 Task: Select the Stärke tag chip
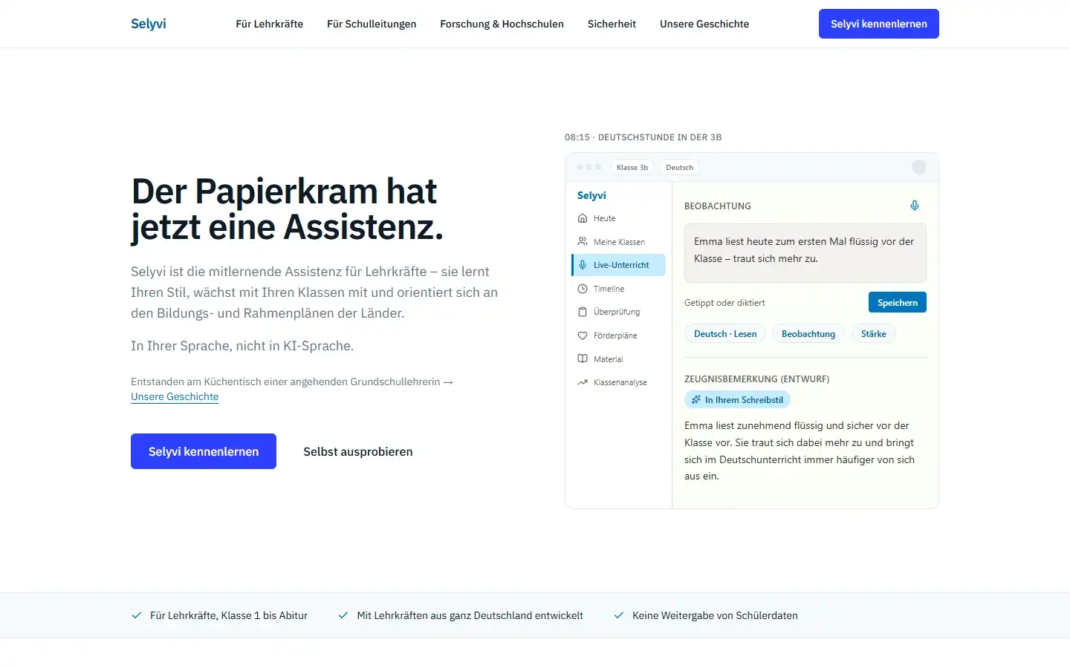[x=874, y=334]
